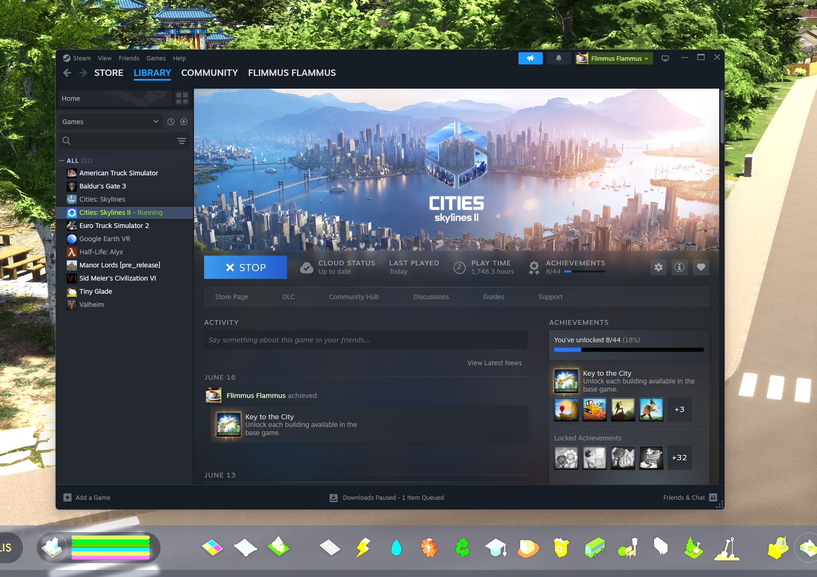Click the activity status text box
Image resolution: width=817 pixels, height=577 pixels.
tap(365, 340)
